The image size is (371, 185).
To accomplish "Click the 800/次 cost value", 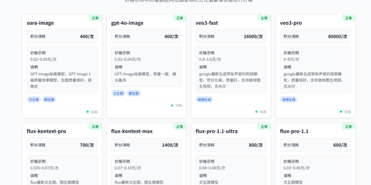I will point(256,145).
